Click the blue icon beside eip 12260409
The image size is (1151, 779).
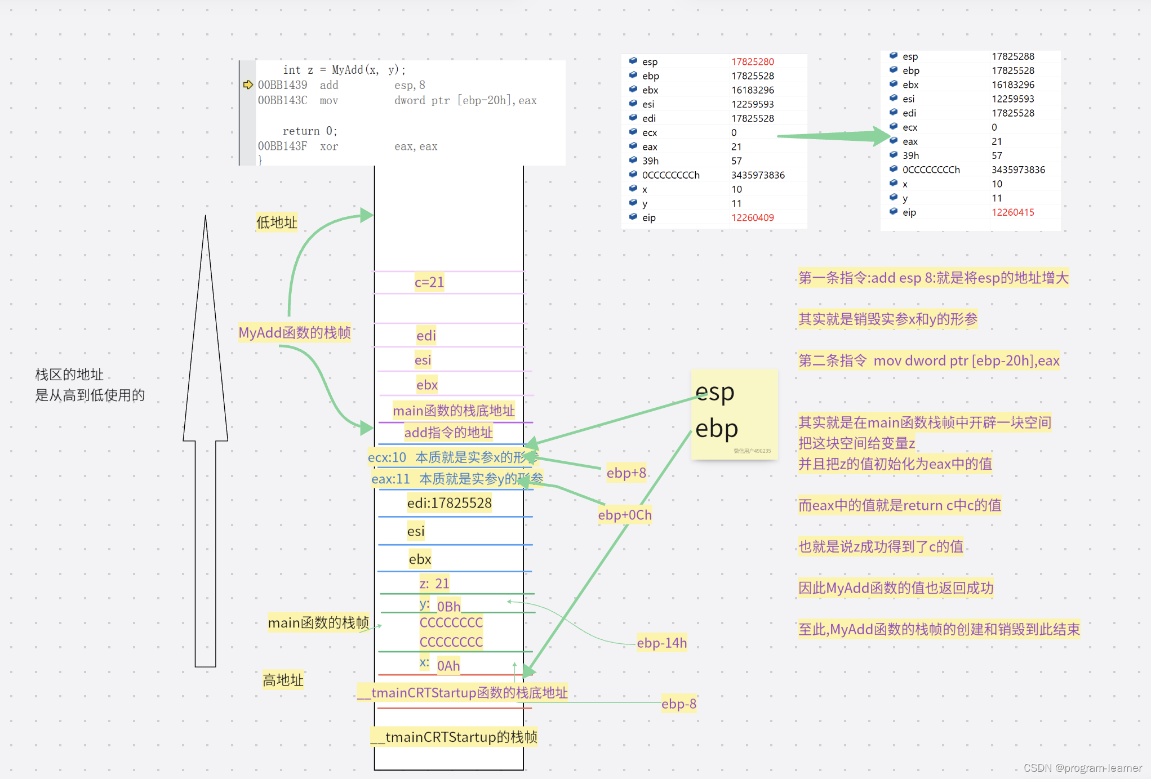tap(633, 217)
